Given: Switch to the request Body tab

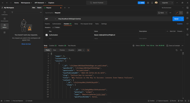Looking at the screenshot, I should coord(76,24).
